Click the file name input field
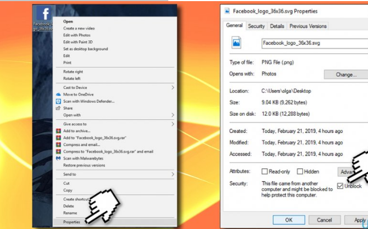 click(x=315, y=43)
